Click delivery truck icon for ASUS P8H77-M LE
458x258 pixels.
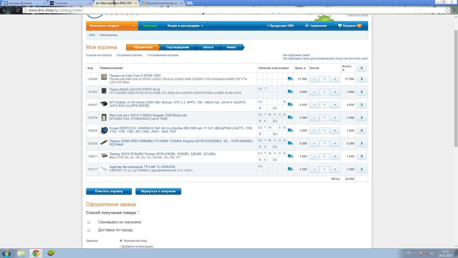coord(290,92)
